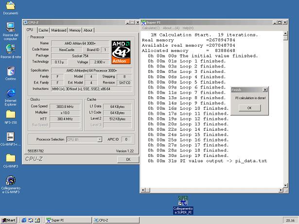Click the Revision SH7-C0 field
299x224 pixels.
click(x=124, y=83)
